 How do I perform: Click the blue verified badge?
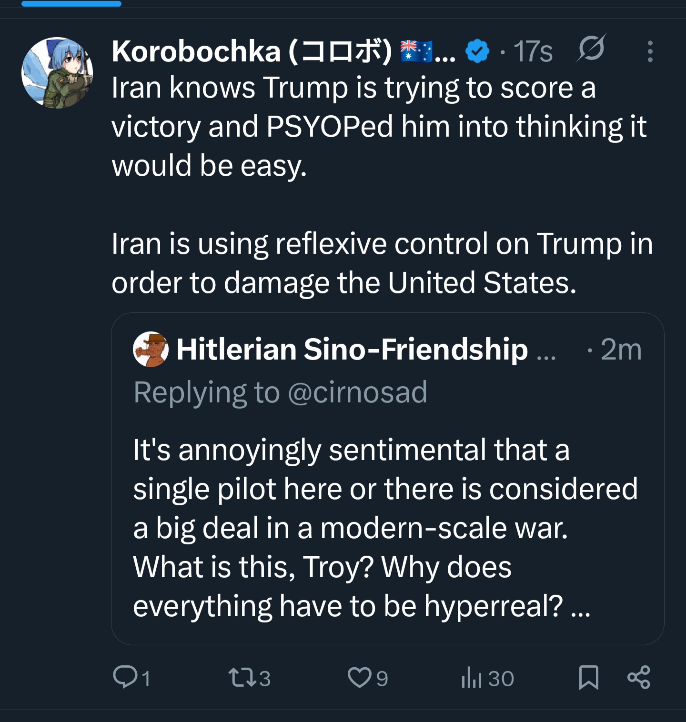477,51
